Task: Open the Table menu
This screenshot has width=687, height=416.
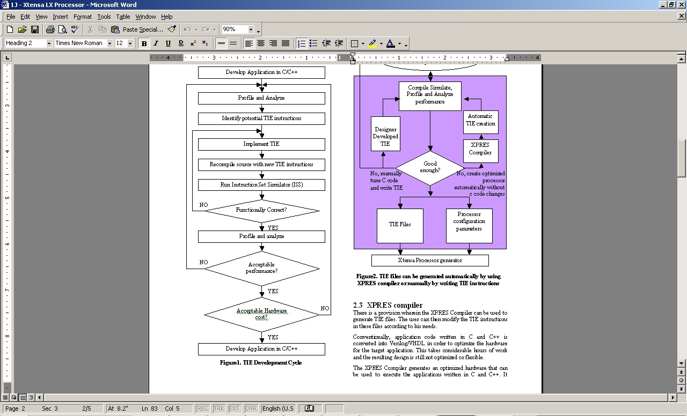Action: [x=123, y=17]
